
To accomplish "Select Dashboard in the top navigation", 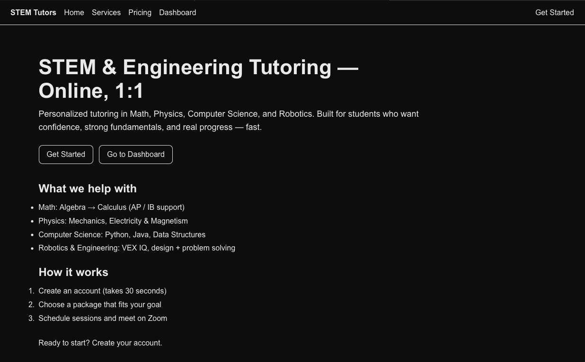I will (x=177, y=13).
